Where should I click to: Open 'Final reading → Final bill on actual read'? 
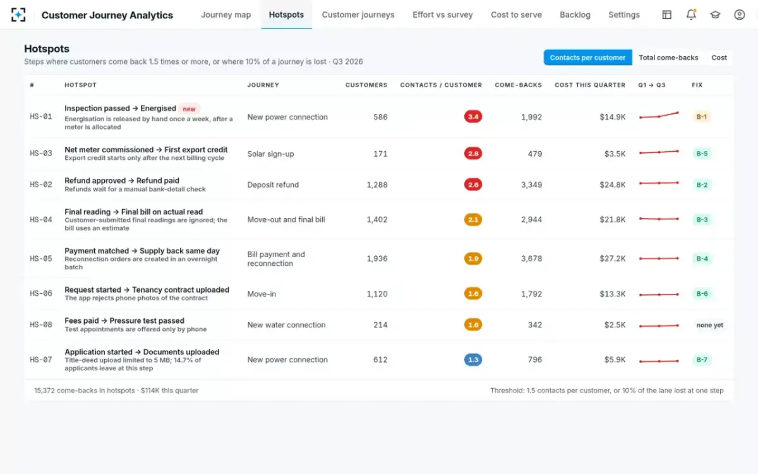coord(134,212)
